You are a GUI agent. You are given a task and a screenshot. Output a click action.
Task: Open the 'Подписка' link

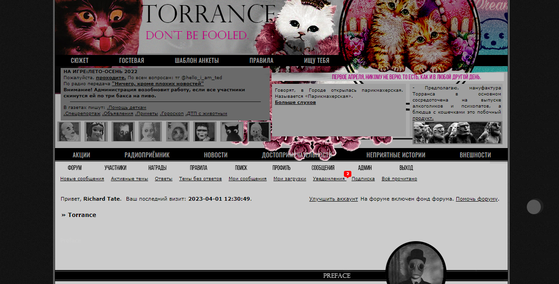click(x=363, y=179)
